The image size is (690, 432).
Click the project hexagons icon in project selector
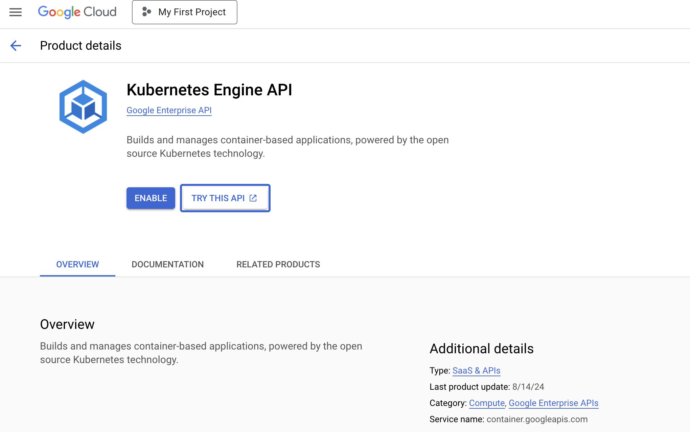click(x=146, y=12)
